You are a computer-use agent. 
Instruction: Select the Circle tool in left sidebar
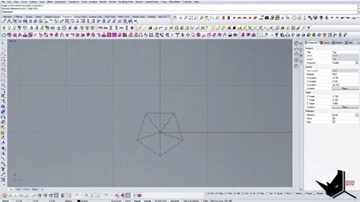(3, 64)
